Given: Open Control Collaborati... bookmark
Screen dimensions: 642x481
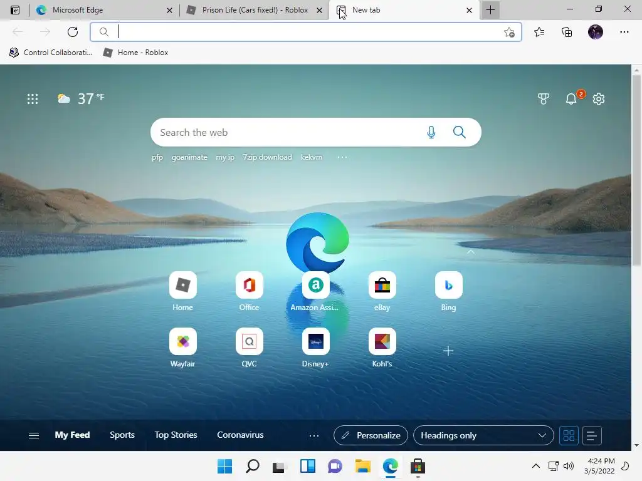Looking at the screenshot, I should tap(50, 53).
